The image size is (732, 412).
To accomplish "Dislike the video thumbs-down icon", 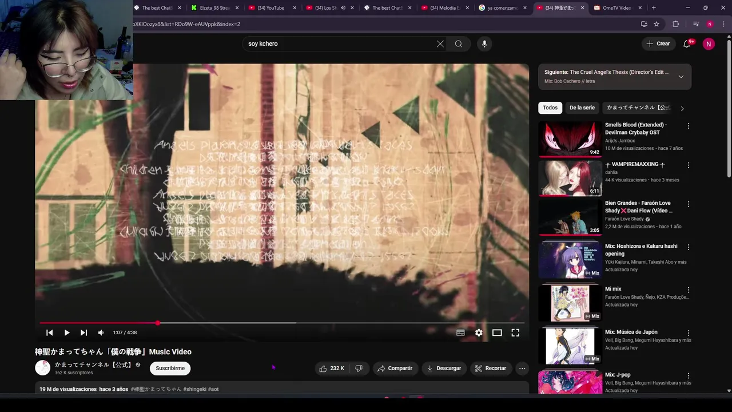I will pos(359,369).
